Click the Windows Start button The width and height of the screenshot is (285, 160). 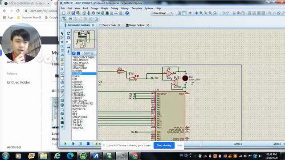point(5,156)
